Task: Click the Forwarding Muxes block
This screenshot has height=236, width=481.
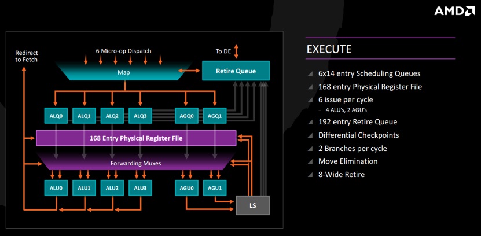Action: click(135, 161)
